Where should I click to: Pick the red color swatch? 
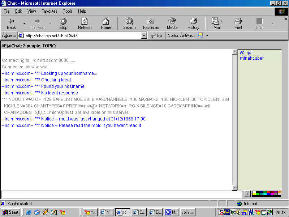(x=268, y=192)
